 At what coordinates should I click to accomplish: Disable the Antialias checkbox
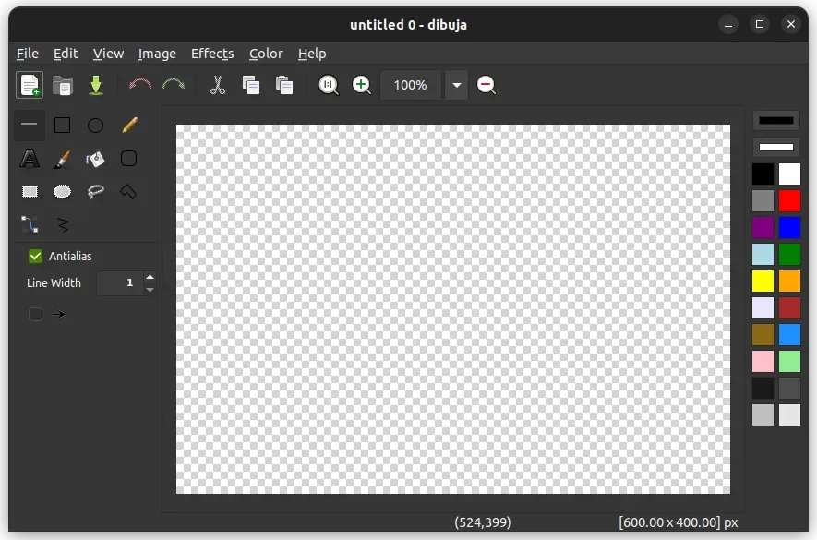[x=35, y=256]
